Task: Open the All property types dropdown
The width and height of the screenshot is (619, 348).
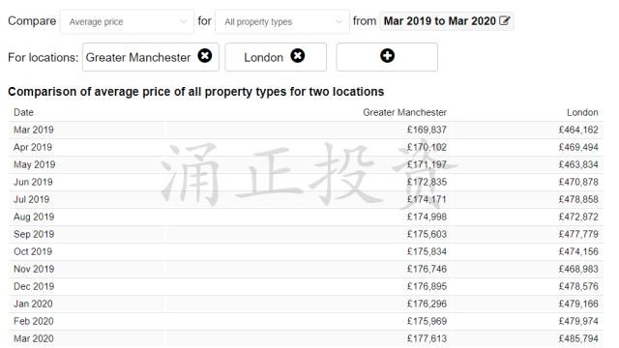Action: (282, 21)
